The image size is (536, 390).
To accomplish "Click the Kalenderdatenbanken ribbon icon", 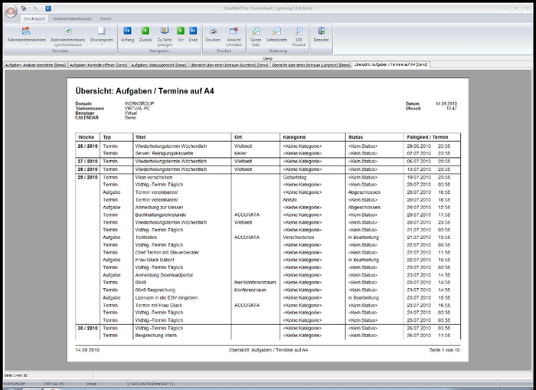I will [x=26, y=31].
